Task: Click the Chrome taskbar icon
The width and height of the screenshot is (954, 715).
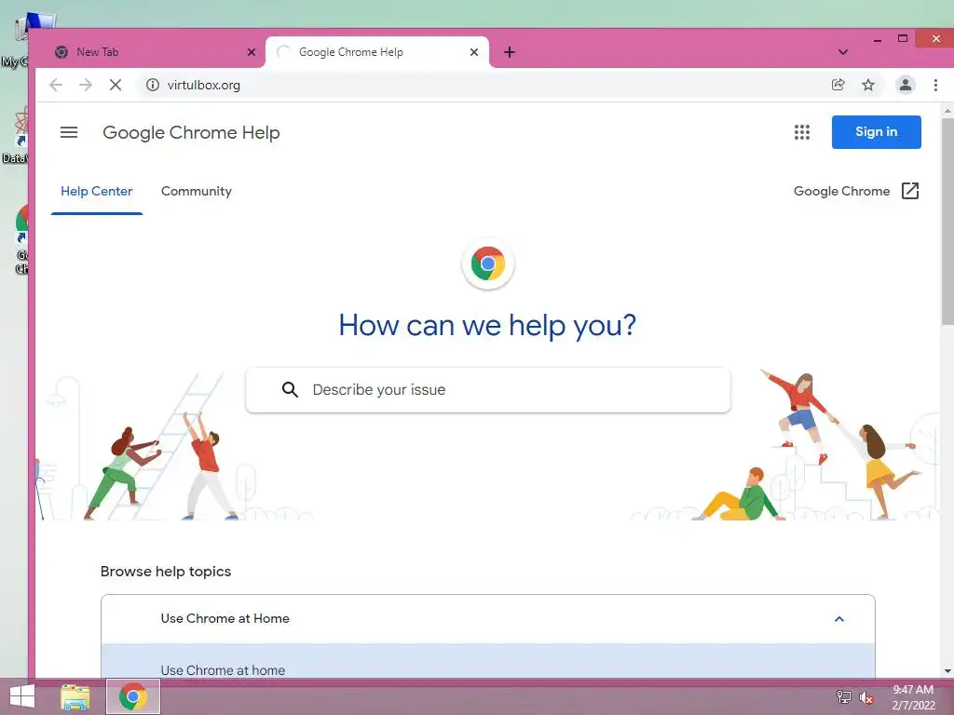Action: click(x=132, y=696)
